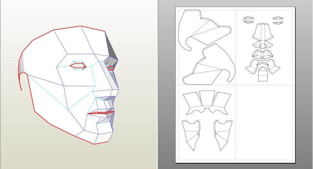Click the red-outlined left eye opening on 3D model
313x169 pixels.
pos(78,66)
